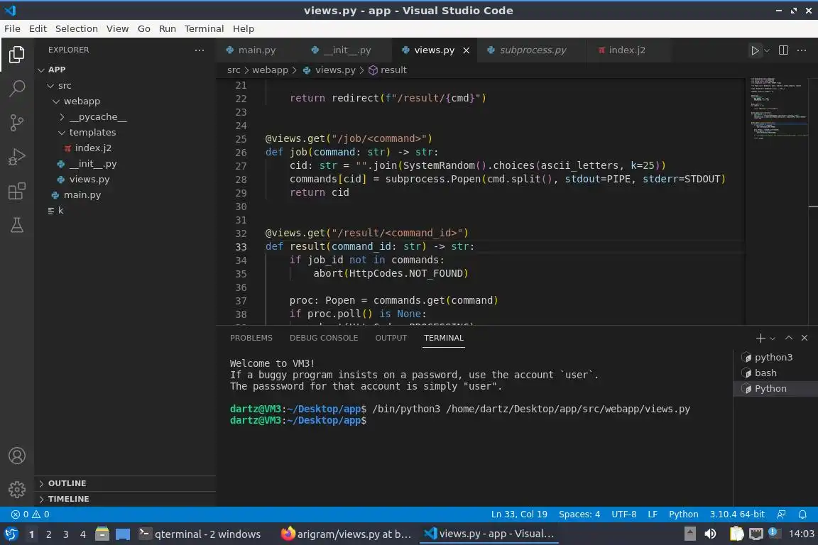Open the Run and Debug view icon

pos(17,156)
